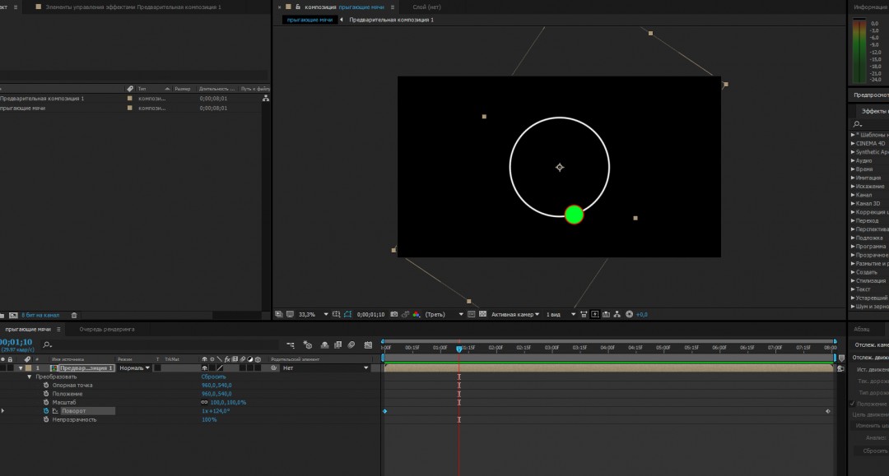This screenshot has height=476, width=889.
Task: Switch to the прыгающие мячи timeline tab
Action: tap(28, 329)
